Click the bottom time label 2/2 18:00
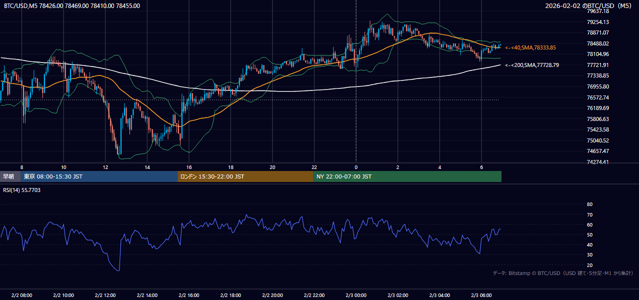This screenshot has height=300, width=639. coord(230,295)
